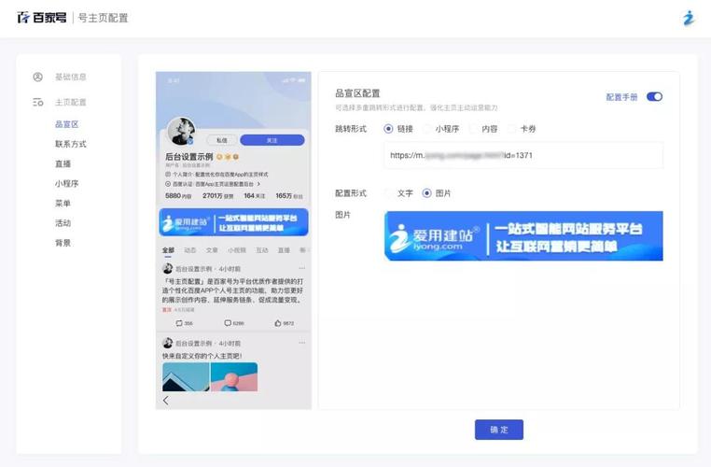
Task: Click the profile avatar in the phone preview
Action: point(181,131)
